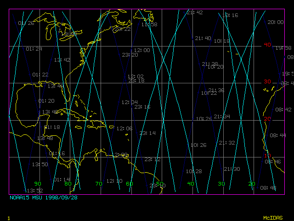The width and height of the screenshot is (294, 221).
Task: Pick the 10:16 time label
Action: tap(230, 15)
